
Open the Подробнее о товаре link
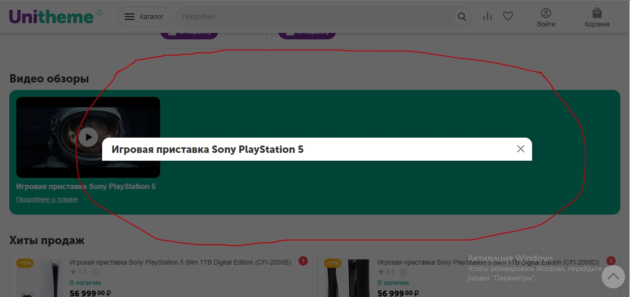(47, 199)
